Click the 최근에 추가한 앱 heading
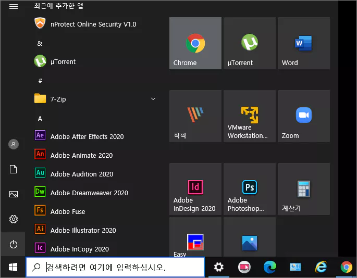Image resolution: width=357 pixels, height=278 pixels. 58,5
